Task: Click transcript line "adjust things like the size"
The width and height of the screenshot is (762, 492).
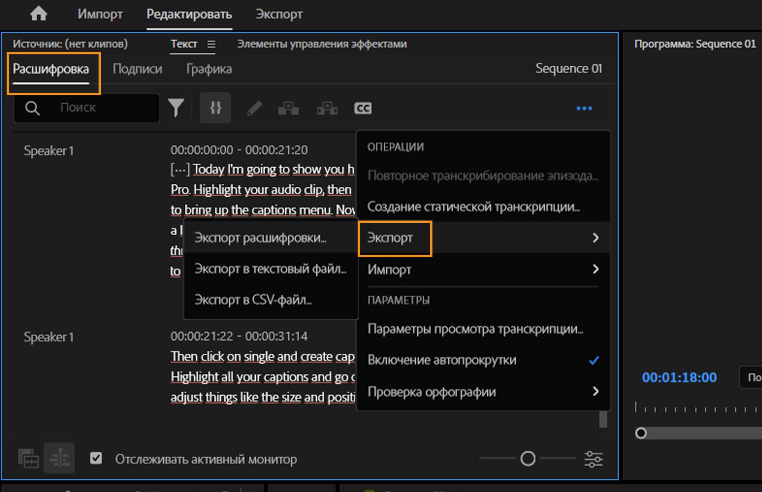Action: click(263, 397)
